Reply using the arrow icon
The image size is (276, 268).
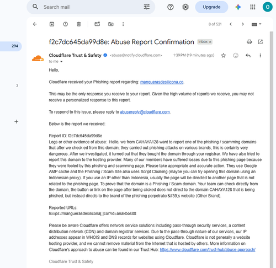[248, 55]
